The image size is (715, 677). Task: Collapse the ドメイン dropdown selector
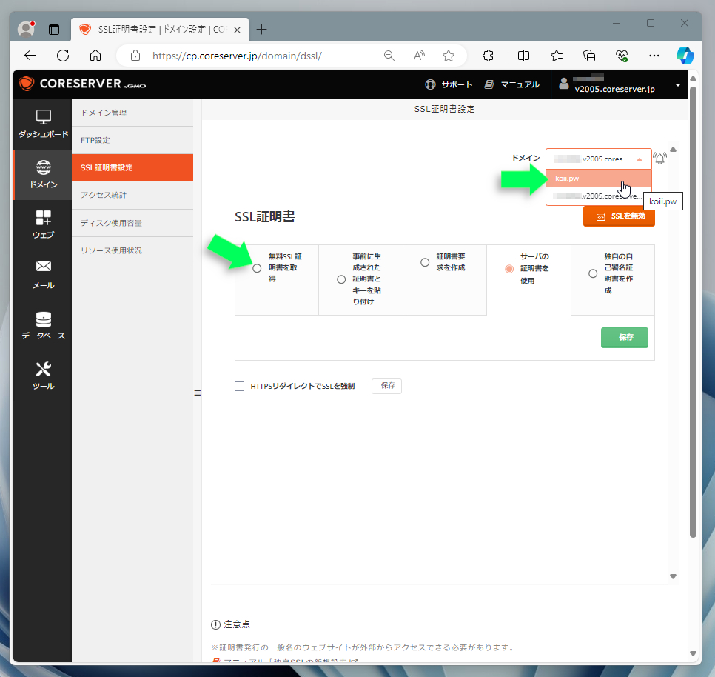pyautogui.click(x=598, y=159)
